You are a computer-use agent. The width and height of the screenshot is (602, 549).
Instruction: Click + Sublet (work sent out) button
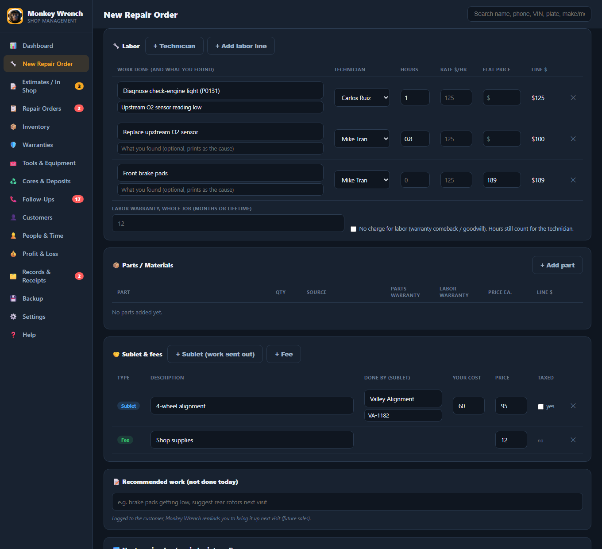pos(215,354)
